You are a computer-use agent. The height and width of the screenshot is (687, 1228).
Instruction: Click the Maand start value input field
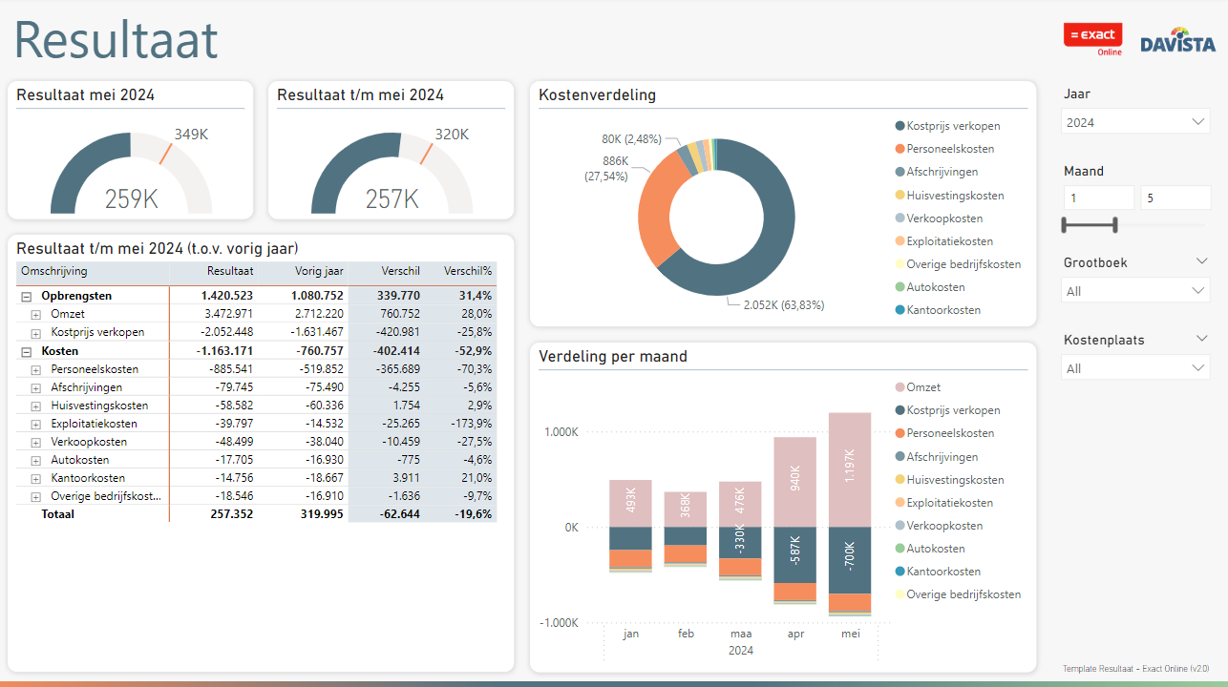pyautogui.click(x=1097, y=198)
